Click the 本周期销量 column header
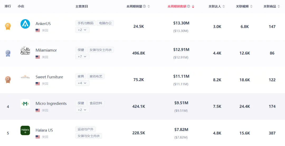The height and width of the screenshot is (146, 285). 134,6
